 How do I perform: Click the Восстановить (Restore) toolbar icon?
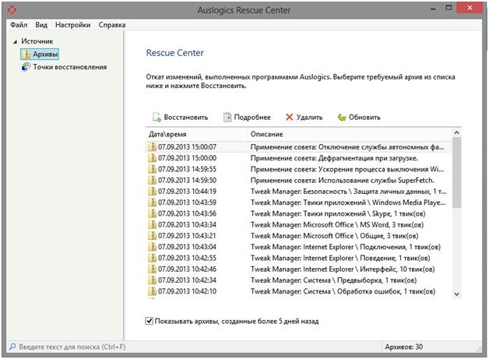click(157, 118)
